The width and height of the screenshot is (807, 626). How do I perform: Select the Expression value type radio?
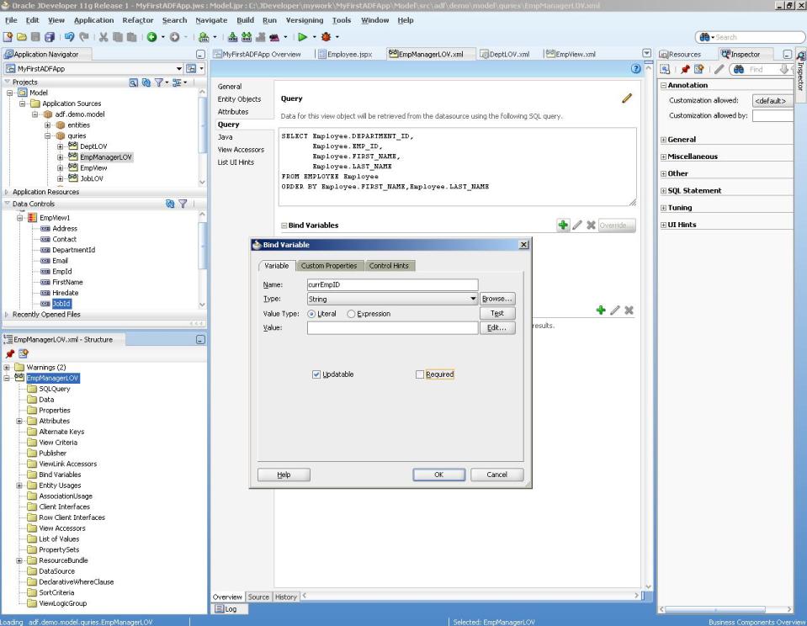coord(351,314)
